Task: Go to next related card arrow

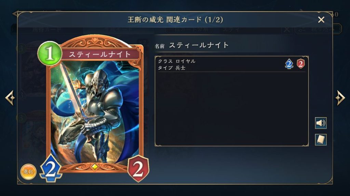Action: [340, 97]
